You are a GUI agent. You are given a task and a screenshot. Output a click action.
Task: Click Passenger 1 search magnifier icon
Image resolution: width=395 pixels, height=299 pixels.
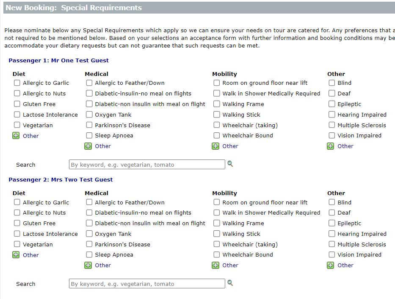[x=230, y=164]
